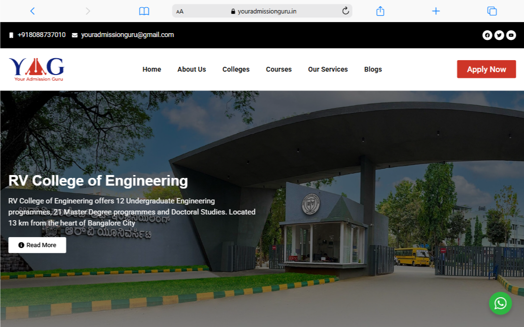Show all tabs using the tabs icon

pos(492,11)
